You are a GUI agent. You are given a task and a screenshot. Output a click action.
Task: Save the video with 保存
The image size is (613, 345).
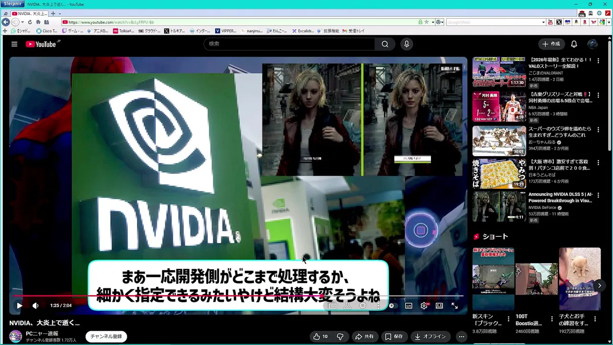pos(394,336)
